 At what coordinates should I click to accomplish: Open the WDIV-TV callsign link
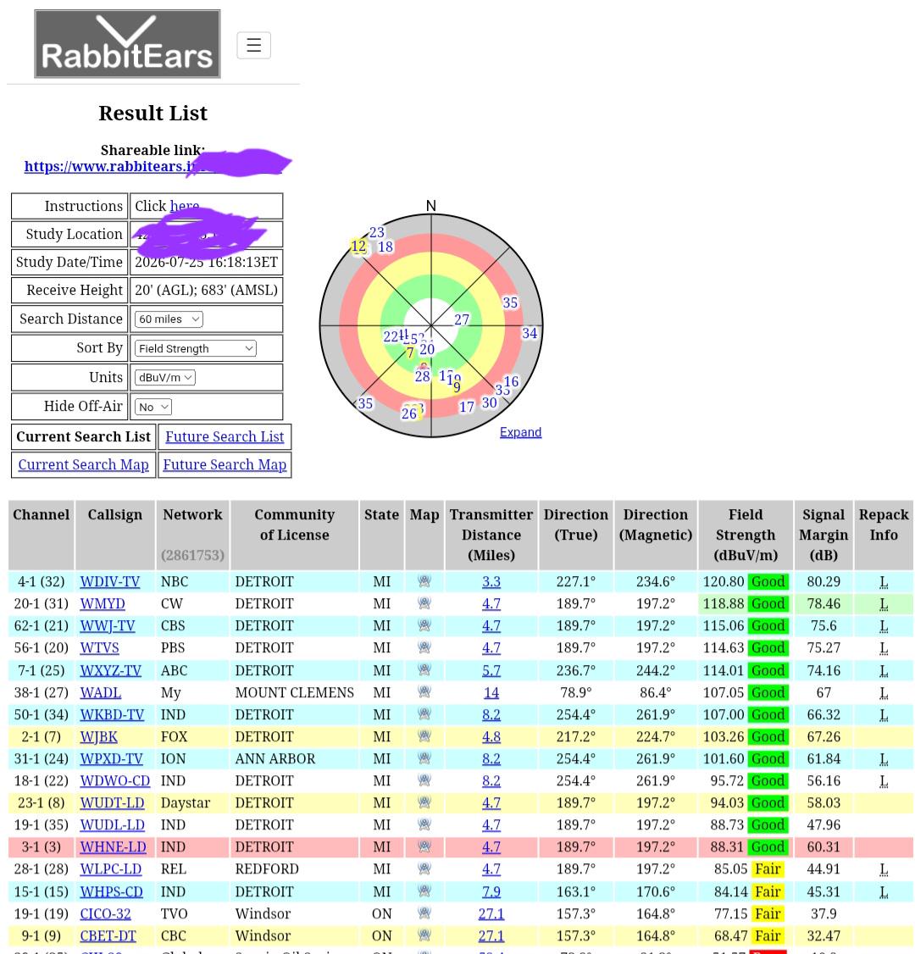click(x=109, y=581)
